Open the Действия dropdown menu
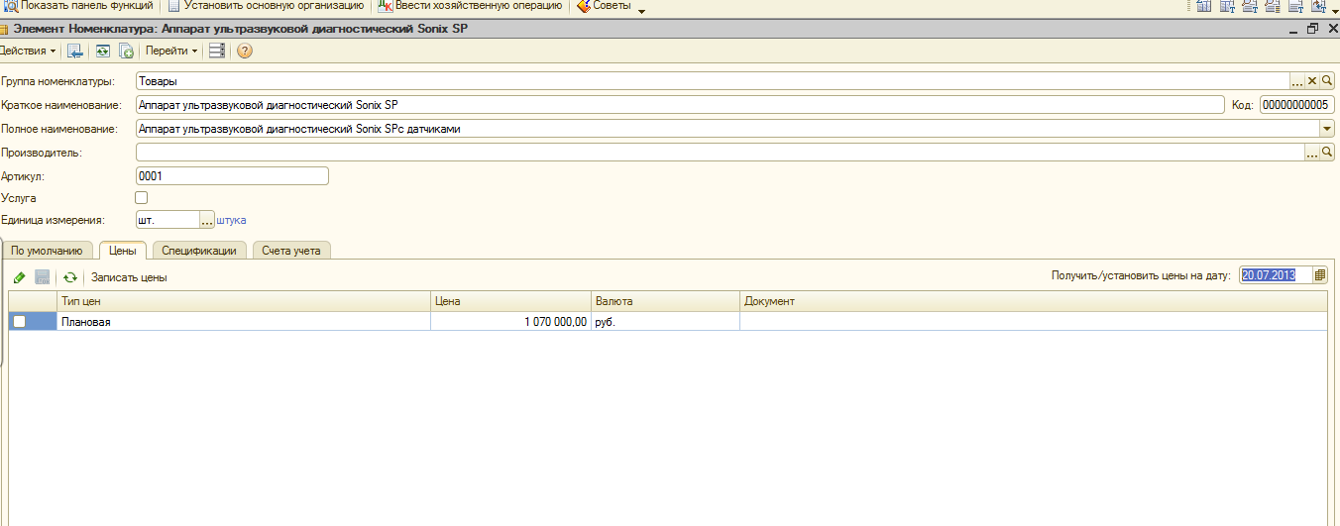Image resolution: width=1340 pixels, height=526 pixels. pyautogui.click(x=28, y=51)
